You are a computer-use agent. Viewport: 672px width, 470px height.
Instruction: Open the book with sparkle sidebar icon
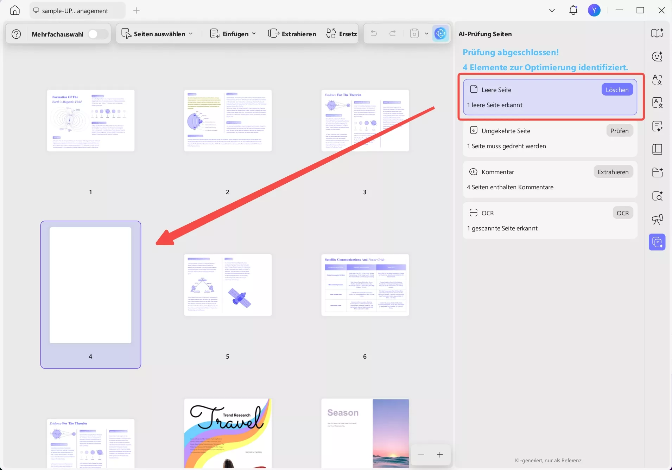[x=657, y=33]
